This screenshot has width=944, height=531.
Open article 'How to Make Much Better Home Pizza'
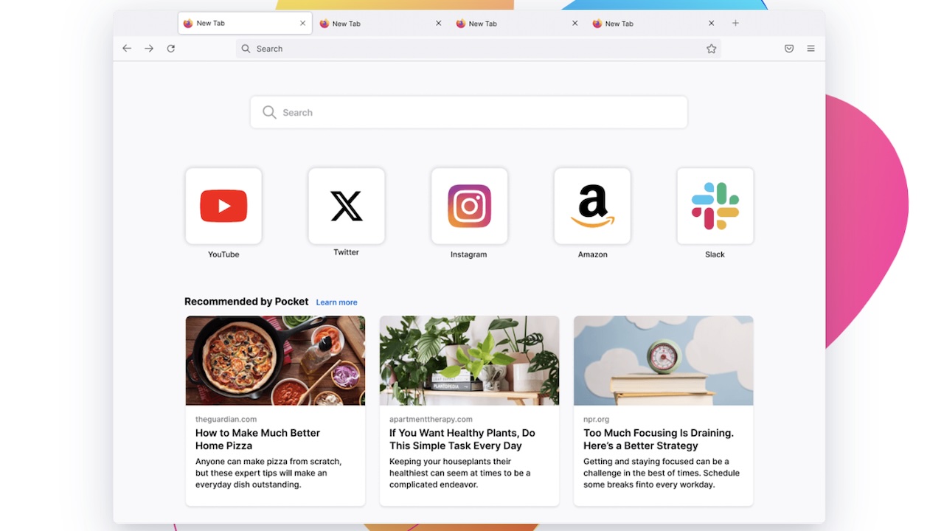tap(258, 440)
